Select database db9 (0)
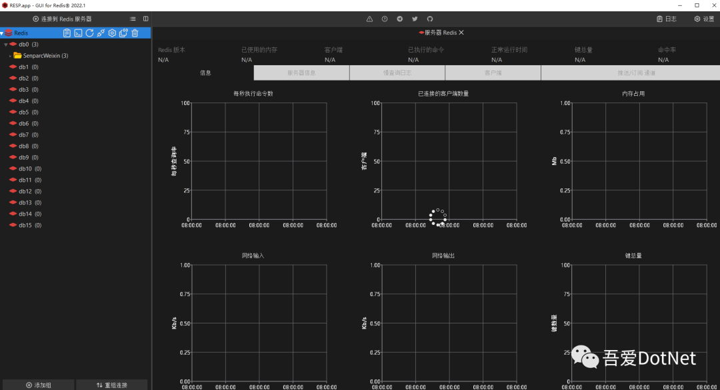Screen dimensions: 720x390 29,158
